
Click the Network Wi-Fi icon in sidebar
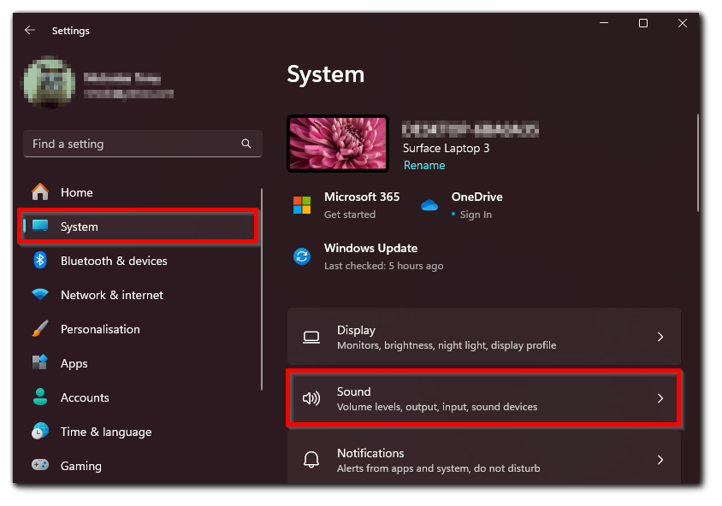tap(40, 295)
